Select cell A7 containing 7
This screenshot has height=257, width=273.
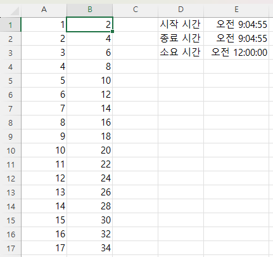[44, 109]
